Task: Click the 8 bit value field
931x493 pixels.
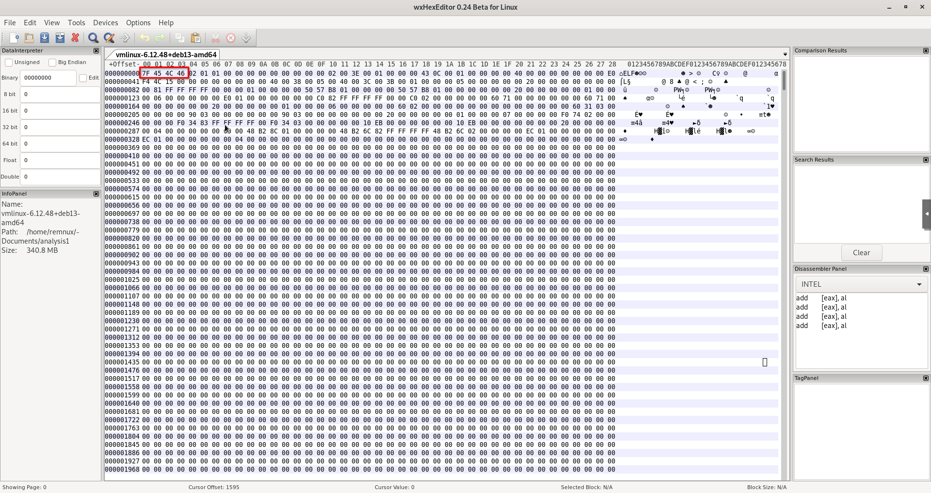Action: click(60, 95)
